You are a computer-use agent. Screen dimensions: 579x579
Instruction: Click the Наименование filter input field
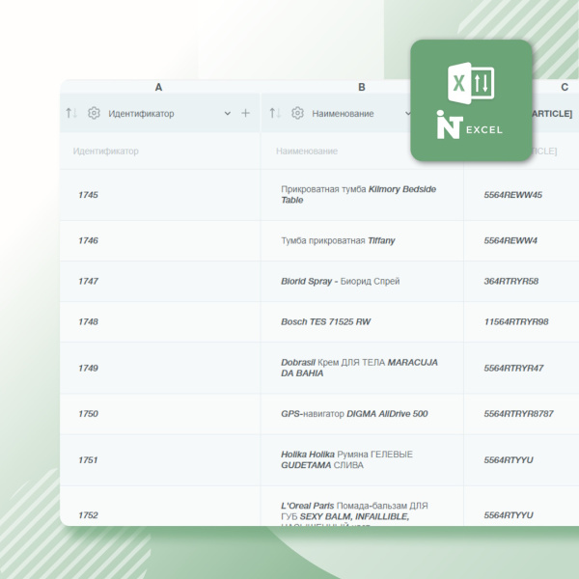[x=338, y=152]
